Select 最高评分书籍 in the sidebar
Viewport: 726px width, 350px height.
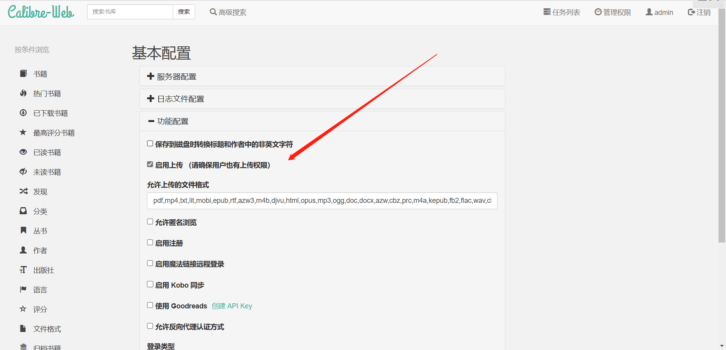click(54, 133)
